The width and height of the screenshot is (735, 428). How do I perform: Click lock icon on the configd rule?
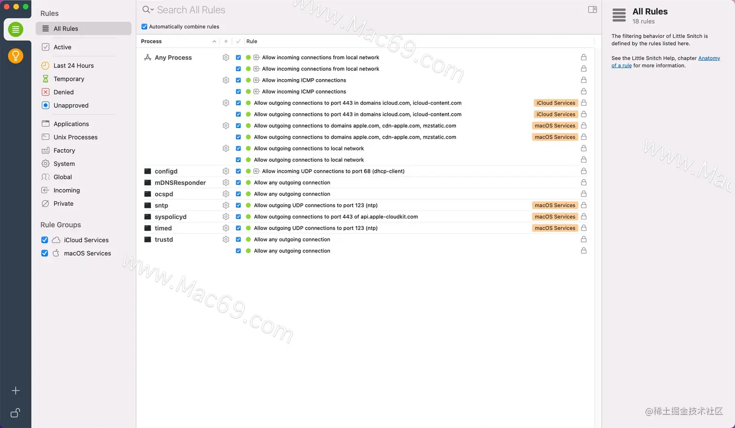click(584, 171)
